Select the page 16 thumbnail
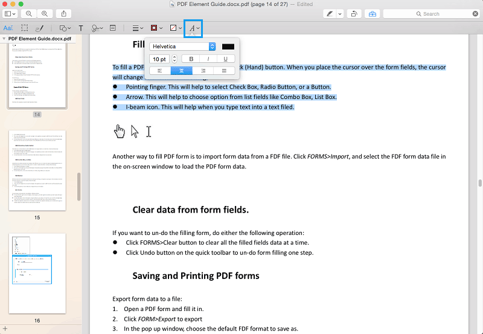 [37, 274]
